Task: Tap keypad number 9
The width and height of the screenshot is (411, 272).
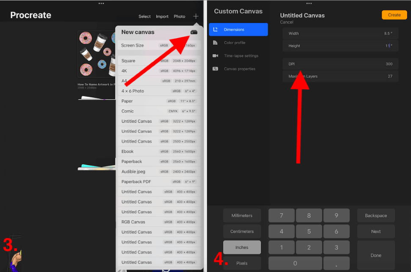Action: pos(337,215)
